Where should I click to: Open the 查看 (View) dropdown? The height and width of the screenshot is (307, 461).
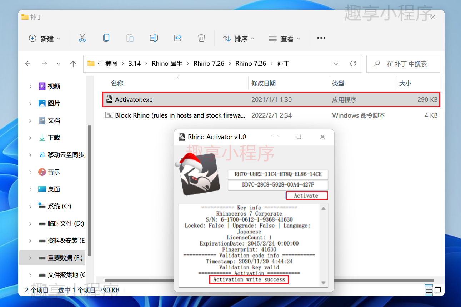point(284,39)
